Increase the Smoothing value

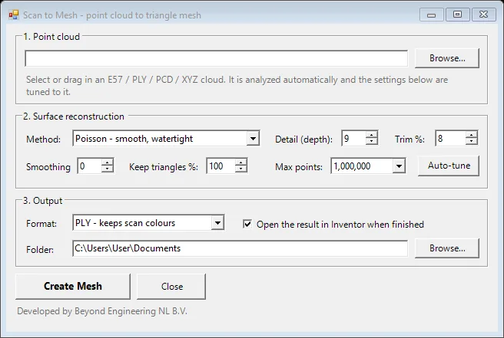click(108, 162)
